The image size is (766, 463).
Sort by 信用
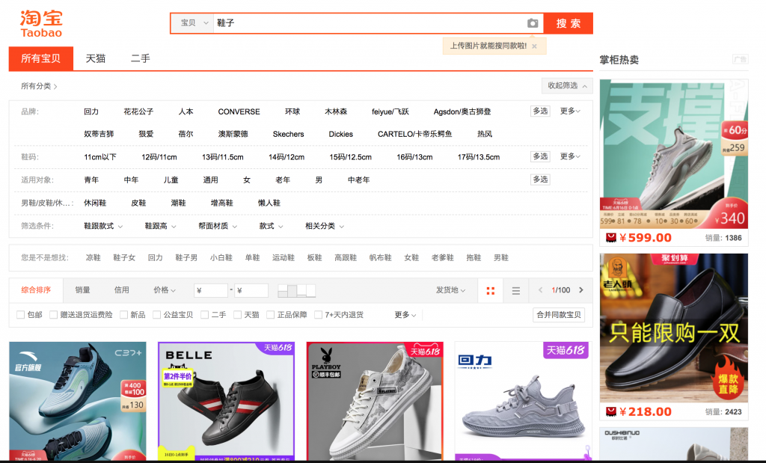[122, 290]
